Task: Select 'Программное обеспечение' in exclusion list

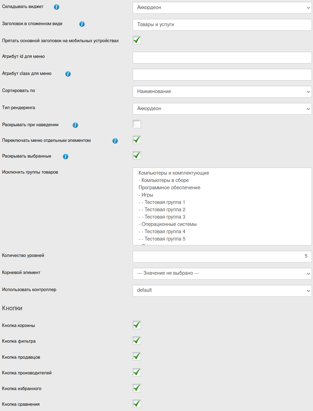Action: point(169,188)
